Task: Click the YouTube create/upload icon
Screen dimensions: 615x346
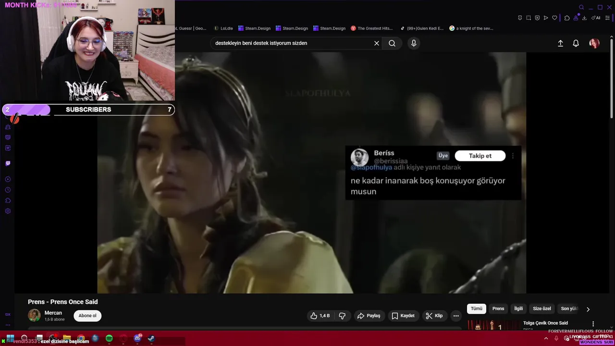Action: click(560, 43)
